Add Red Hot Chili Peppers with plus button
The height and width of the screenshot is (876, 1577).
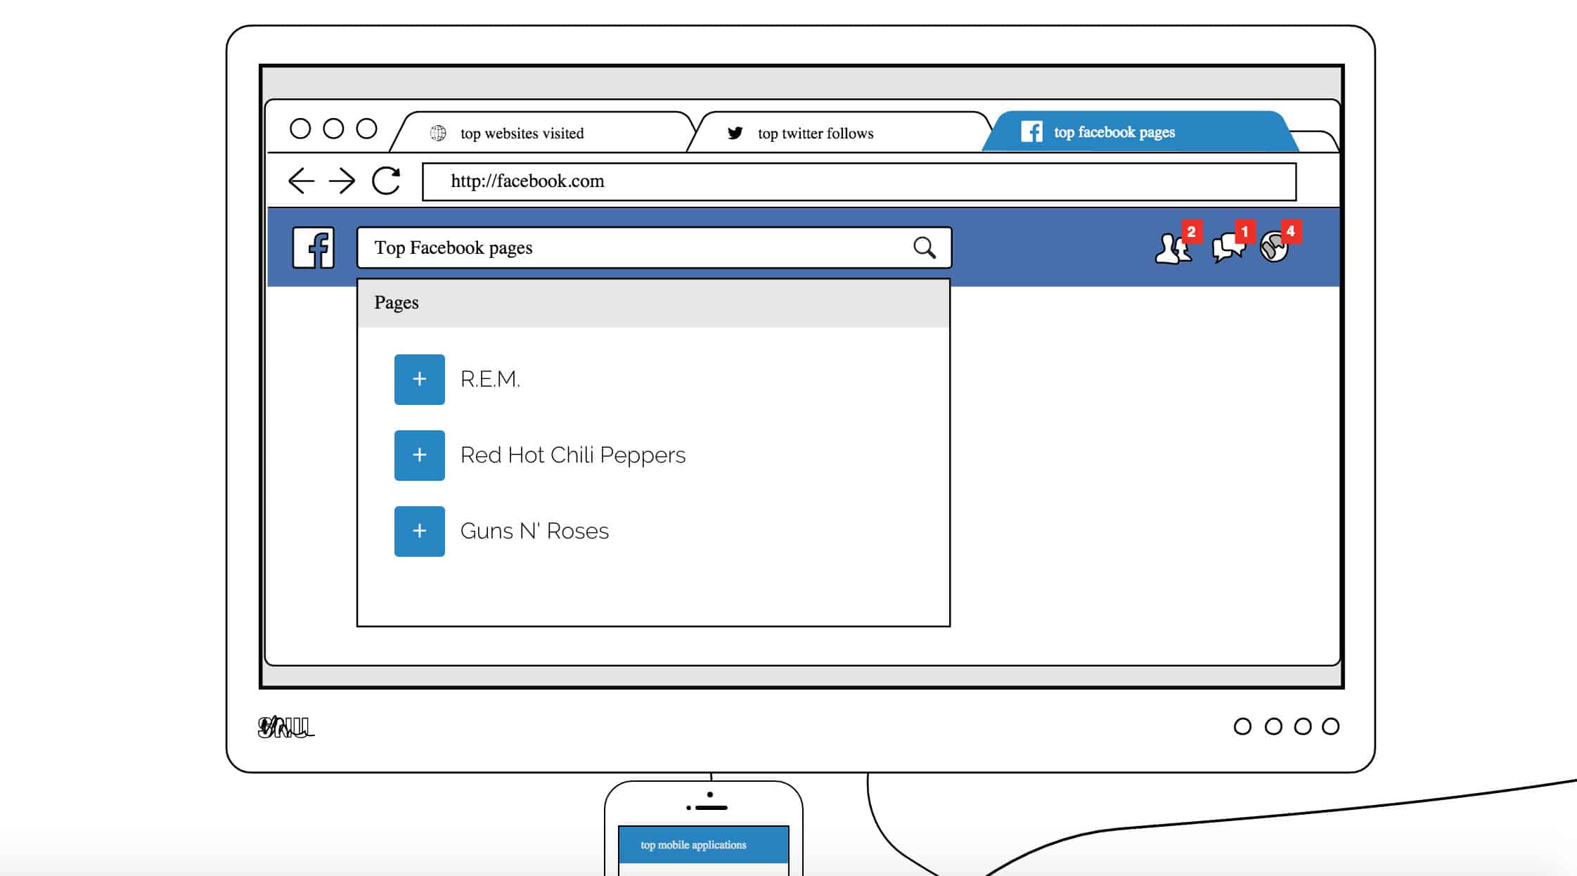[419, 456]
